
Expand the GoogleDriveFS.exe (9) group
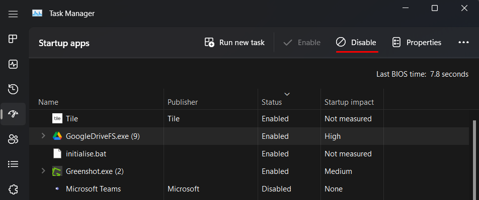43,136
